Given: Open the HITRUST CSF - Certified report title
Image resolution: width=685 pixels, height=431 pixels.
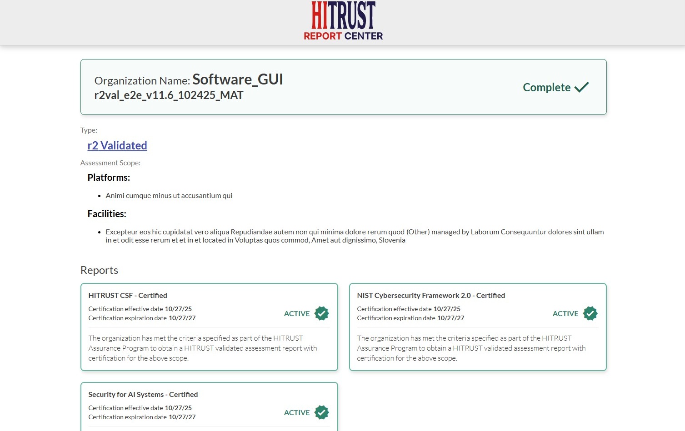Looking at the screenshot, I should (x=128, y=295).
